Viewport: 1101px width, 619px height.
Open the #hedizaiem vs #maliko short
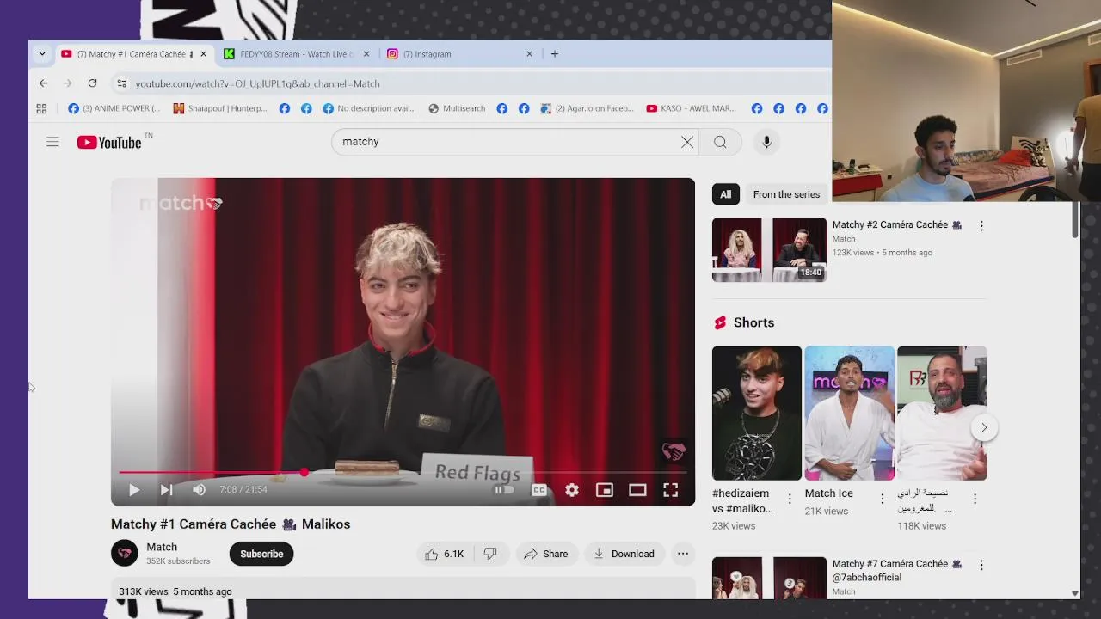pyautogui.click(x=757, y=413)
